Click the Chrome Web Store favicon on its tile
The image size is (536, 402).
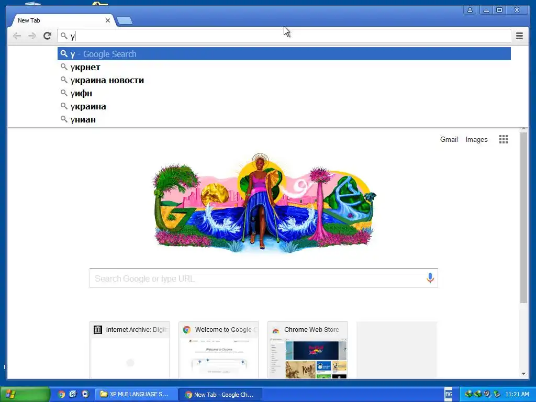[x=275, y=330]
